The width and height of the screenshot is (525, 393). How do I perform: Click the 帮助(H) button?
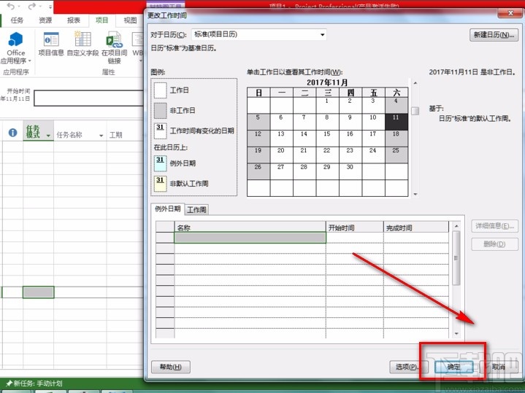pyautogui.click(x=171, y=367)
